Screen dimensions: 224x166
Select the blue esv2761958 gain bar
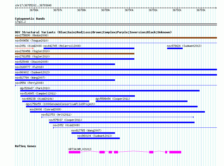pos(74,59)
